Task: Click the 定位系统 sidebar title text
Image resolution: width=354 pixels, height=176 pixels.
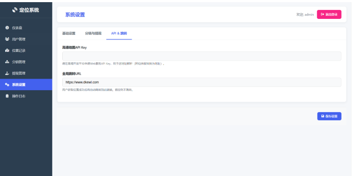Action: point(29,10)
